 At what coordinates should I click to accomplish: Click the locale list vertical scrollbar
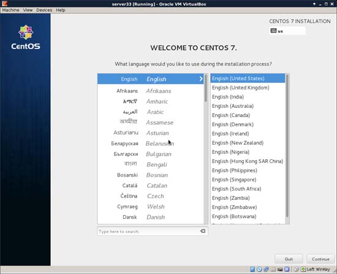point(287,149)
